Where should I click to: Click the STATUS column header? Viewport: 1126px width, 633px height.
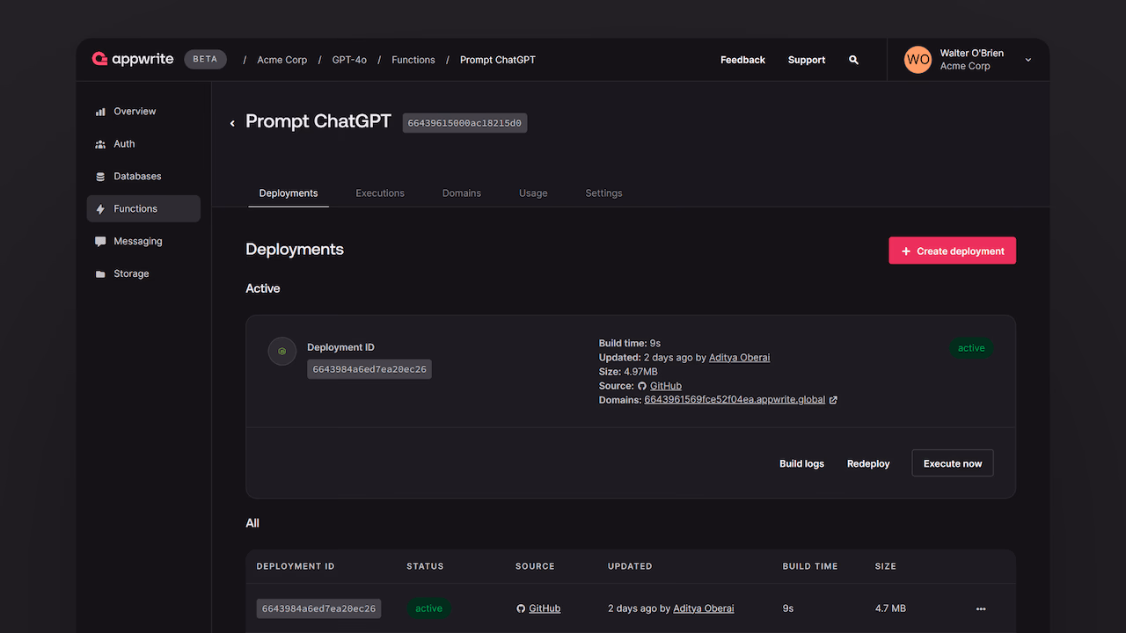[425, 566]
